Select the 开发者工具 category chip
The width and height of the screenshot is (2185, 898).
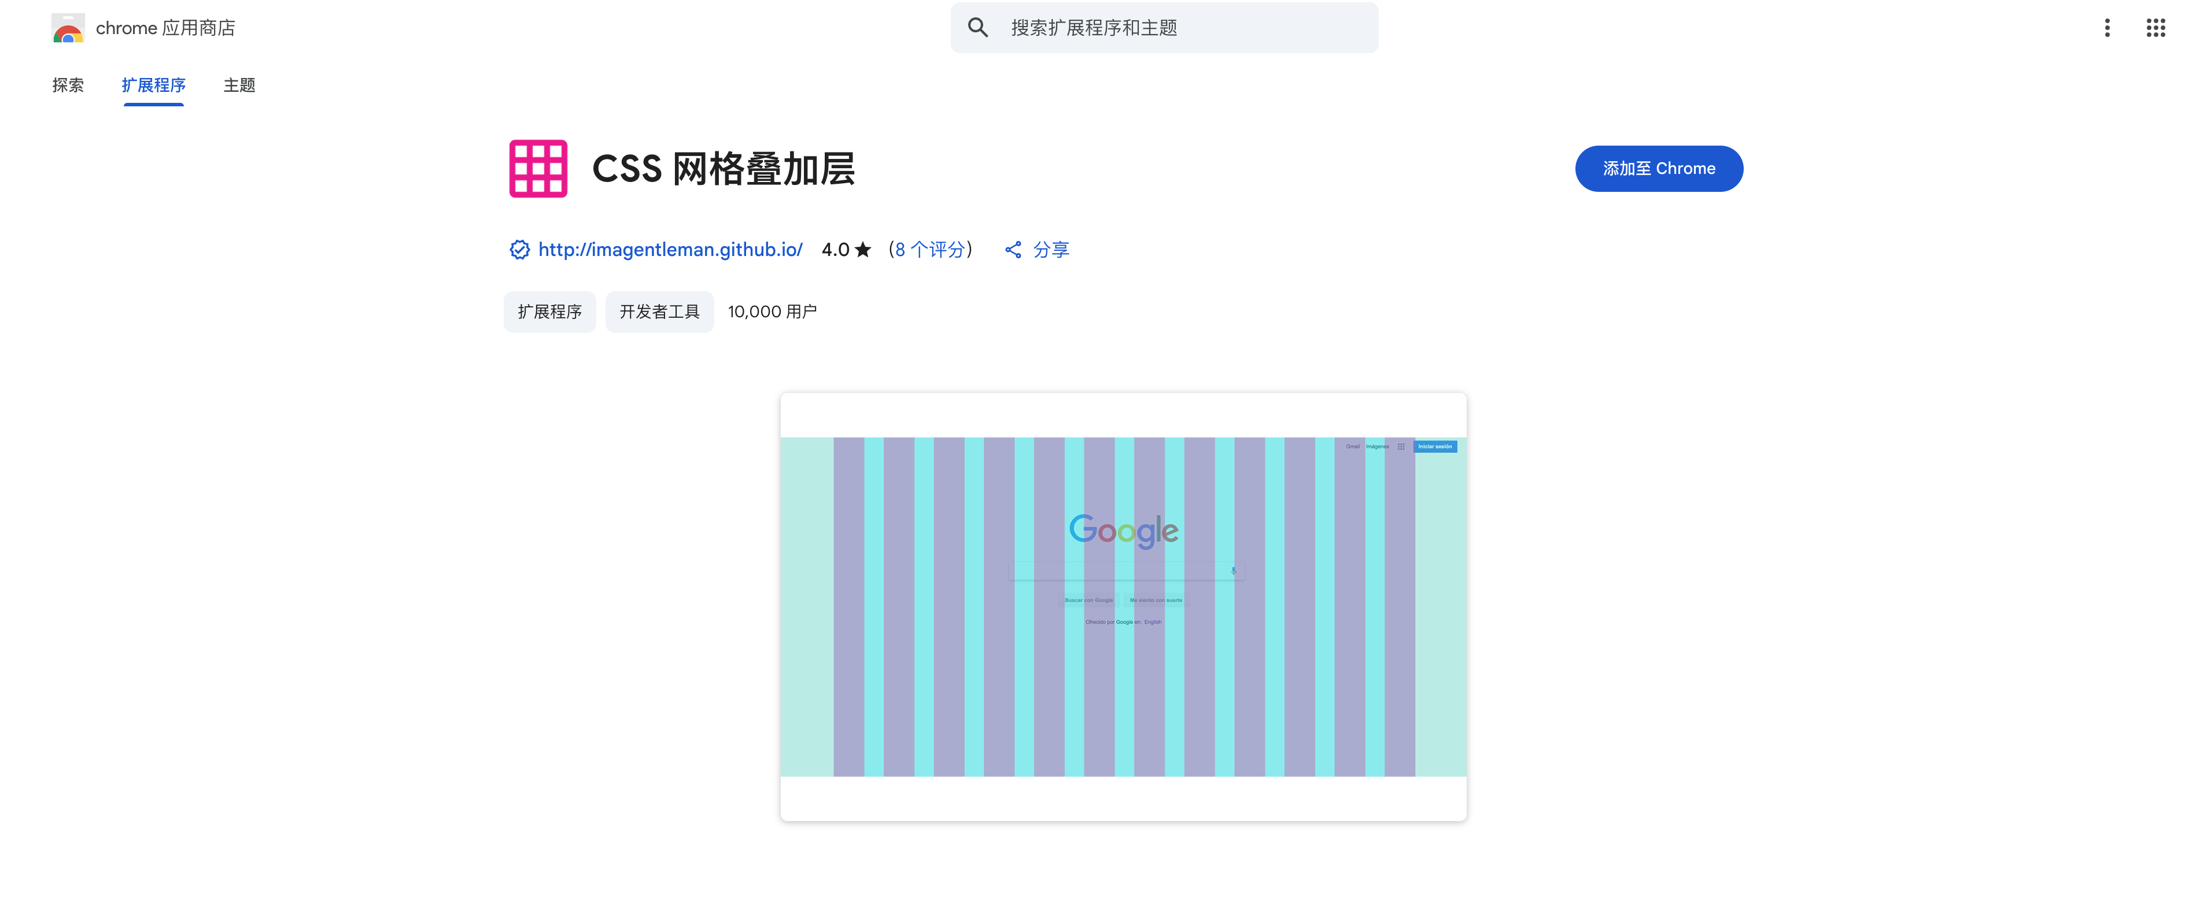tap(659, 312)
